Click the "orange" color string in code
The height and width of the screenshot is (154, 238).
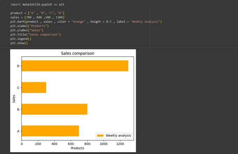click(78, 22)
